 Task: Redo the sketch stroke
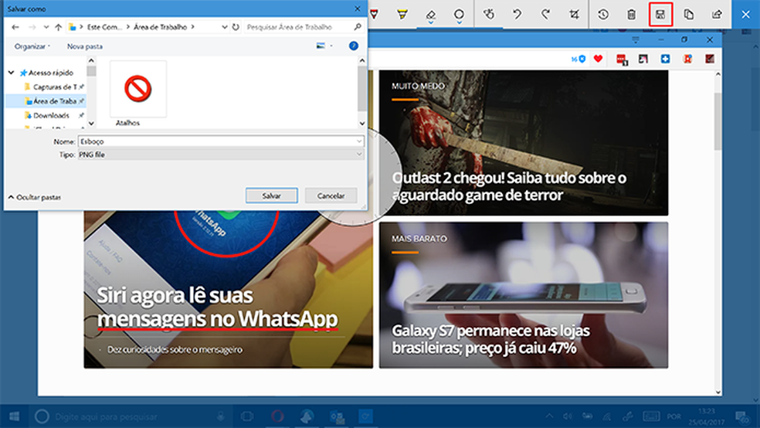click(546, 15)
